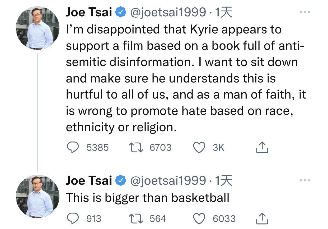Click the verified badge on first tweet
Viewport: 328px width, 229px height.
(x=121, y=13)
